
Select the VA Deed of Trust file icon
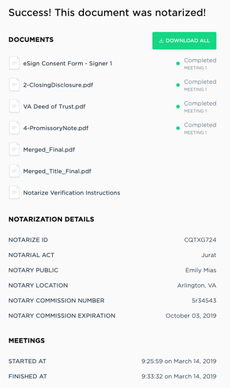(x=14, y=106)
